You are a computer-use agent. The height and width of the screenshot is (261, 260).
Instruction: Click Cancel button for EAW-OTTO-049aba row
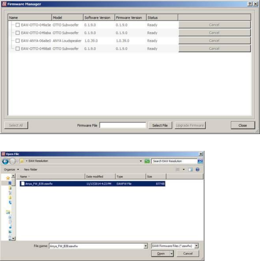pyautogui.click(x=214, y=33)
